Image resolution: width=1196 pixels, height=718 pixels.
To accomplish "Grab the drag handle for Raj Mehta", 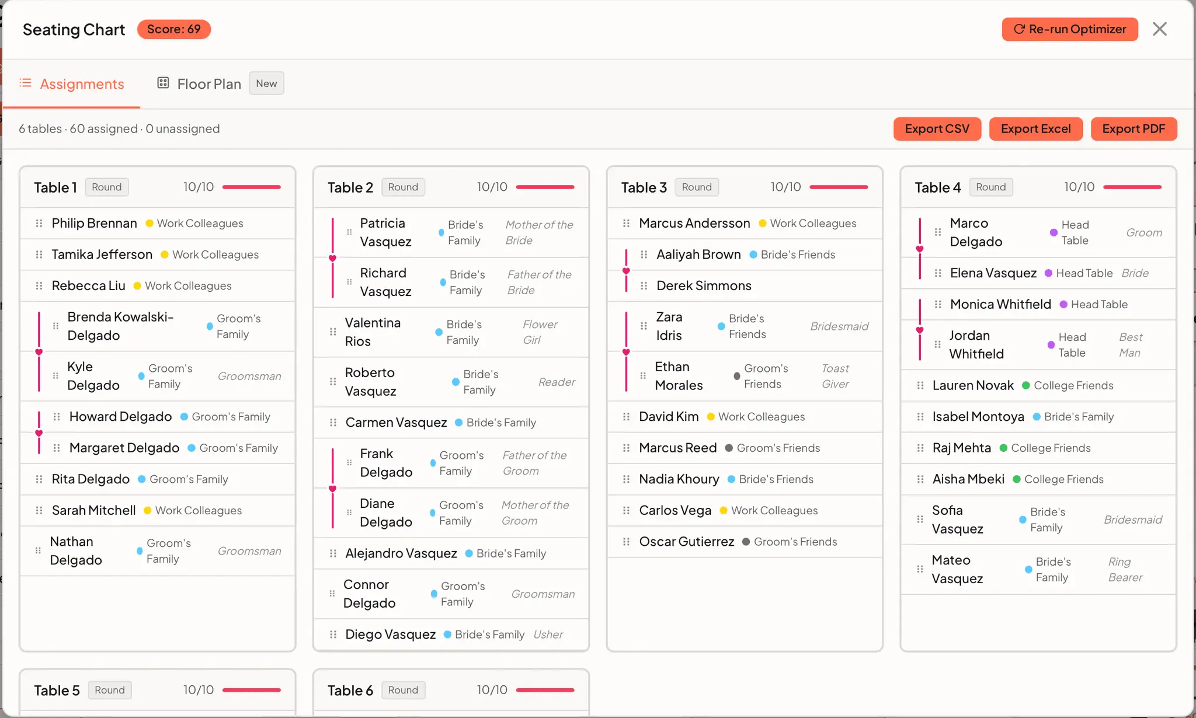I will [920, 448].
